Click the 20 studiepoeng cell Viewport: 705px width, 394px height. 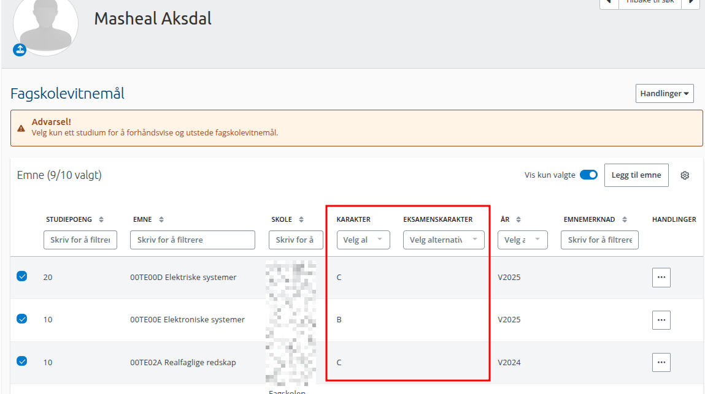[x=48, y=278]
